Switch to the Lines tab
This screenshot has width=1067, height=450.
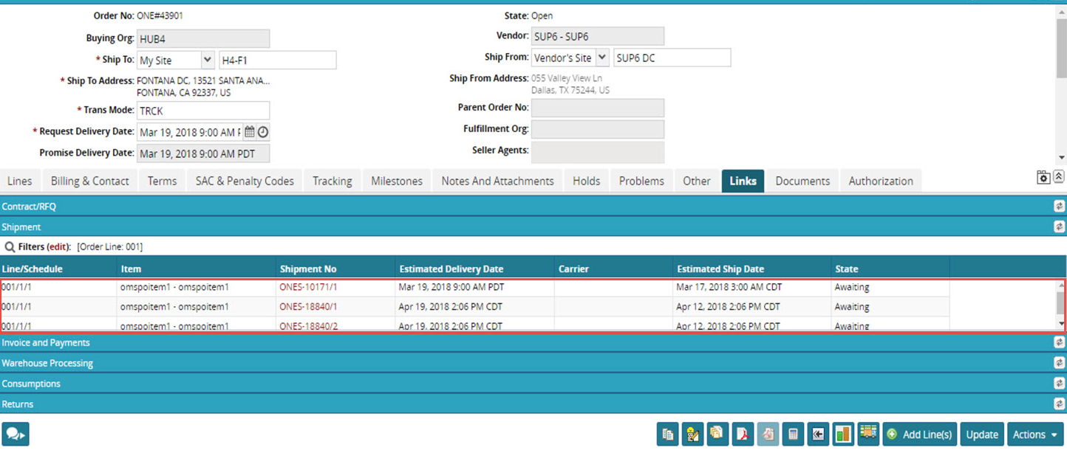click(19, 181)
